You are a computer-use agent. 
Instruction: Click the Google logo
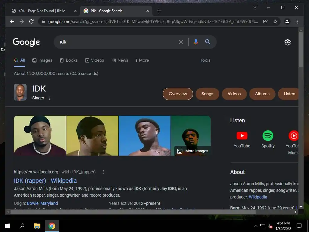point(26,42)
